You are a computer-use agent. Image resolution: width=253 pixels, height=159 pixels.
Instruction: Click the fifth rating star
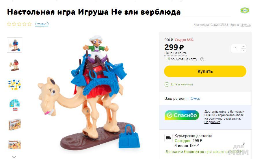(x=29, y=24)
